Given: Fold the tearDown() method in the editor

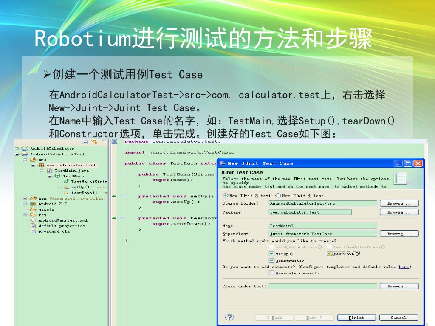Looking at the screenshot, I should point(122,218).
